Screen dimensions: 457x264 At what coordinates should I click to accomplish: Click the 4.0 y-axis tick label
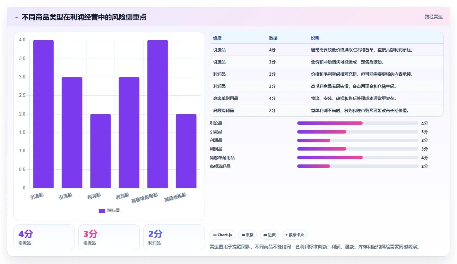tap(22, 40)
